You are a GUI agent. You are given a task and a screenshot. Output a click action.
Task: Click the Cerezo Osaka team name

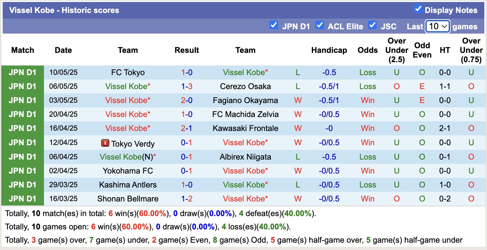(245, 86)
